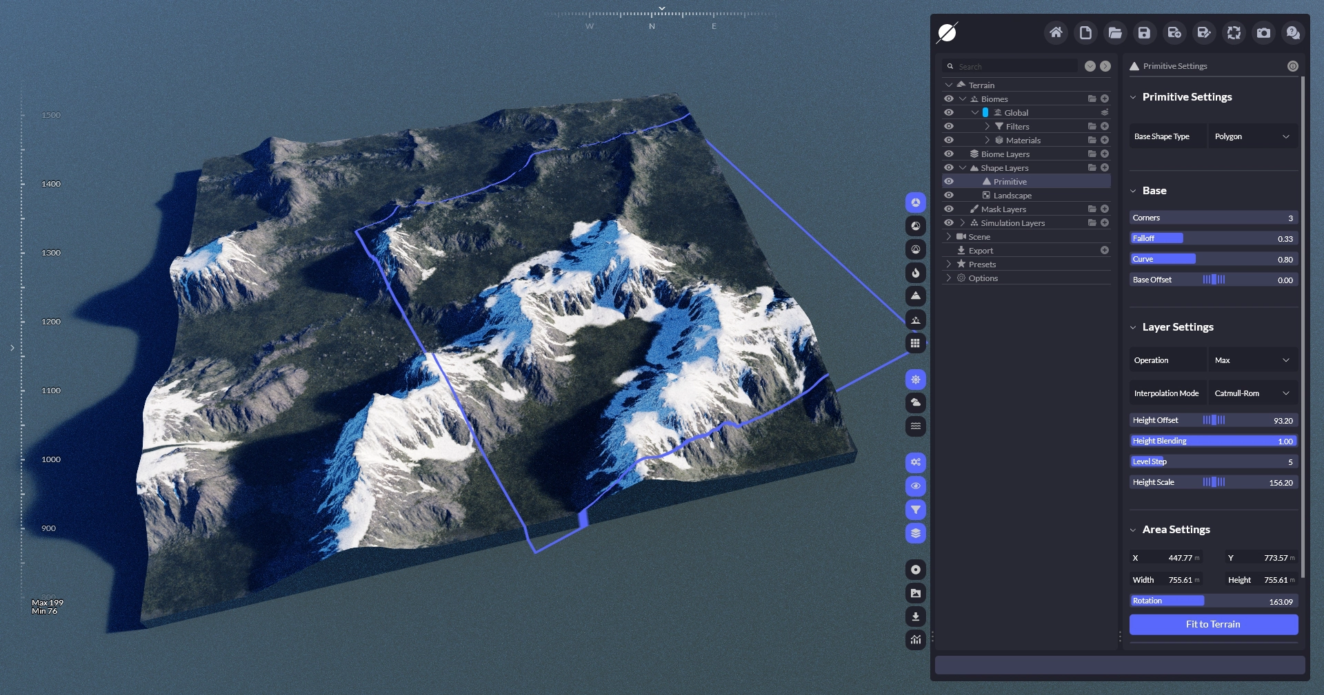Click the floppy disk save icon
Screen dimensions: 1324x695
1144,32
